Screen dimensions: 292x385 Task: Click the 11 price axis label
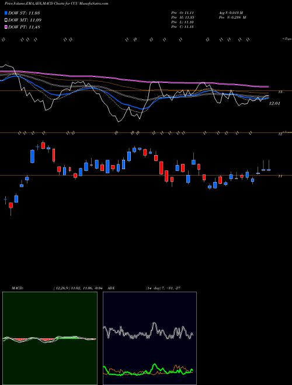click(280, 176)
